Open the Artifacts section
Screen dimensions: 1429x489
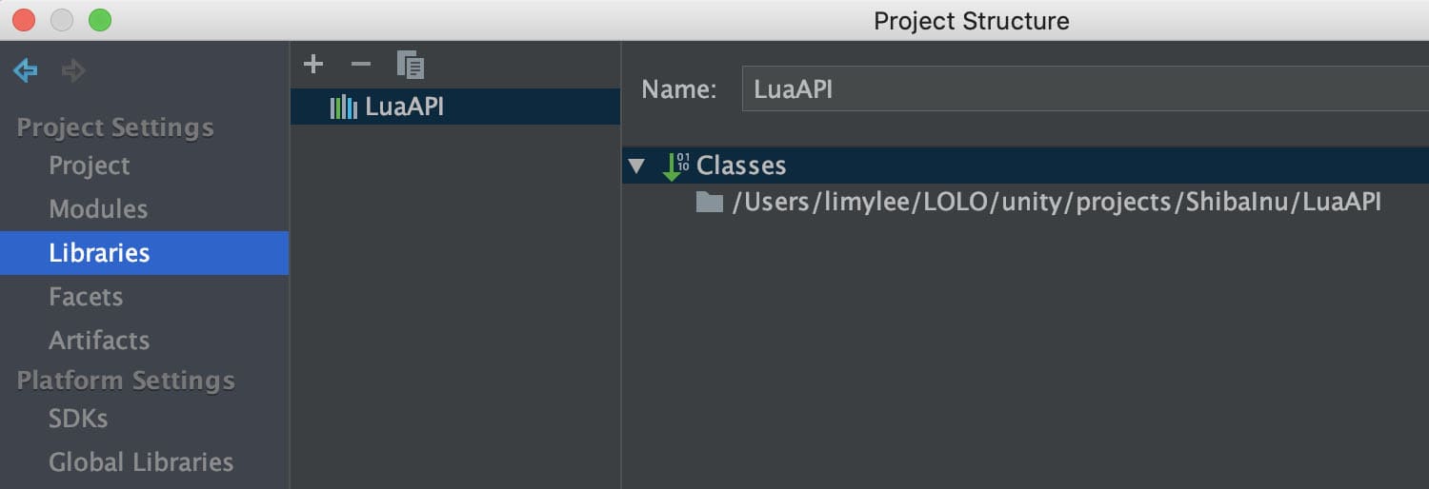[99, 341]
